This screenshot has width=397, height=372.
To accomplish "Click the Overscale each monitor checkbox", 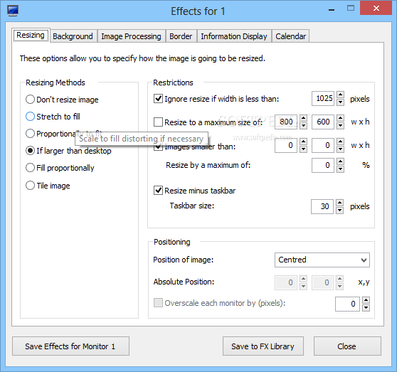I will 158,303.
